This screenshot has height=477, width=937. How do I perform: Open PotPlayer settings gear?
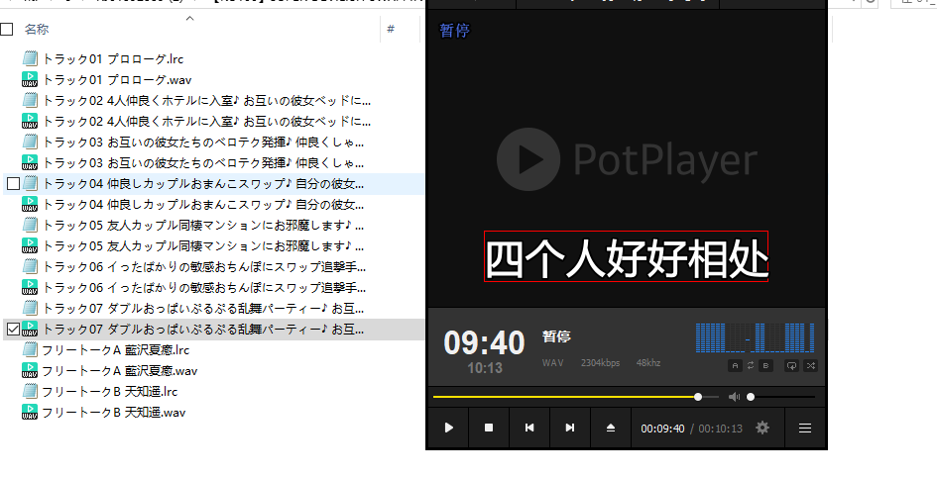tap(762, 428)
